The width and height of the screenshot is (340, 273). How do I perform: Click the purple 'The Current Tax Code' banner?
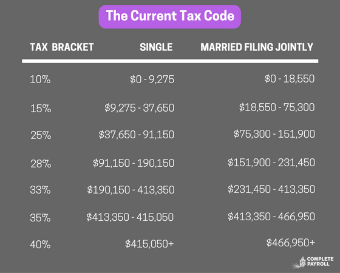tap(170, 17)
